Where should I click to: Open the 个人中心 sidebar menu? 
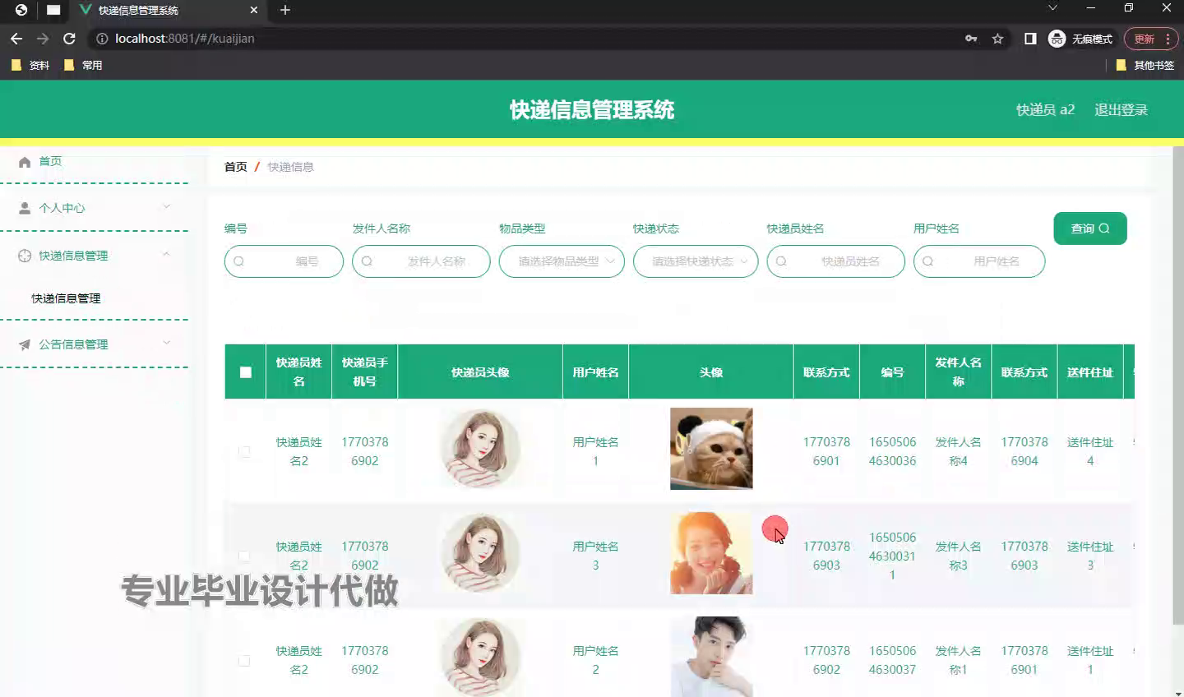pyautogui.click(x=94, y=208)
